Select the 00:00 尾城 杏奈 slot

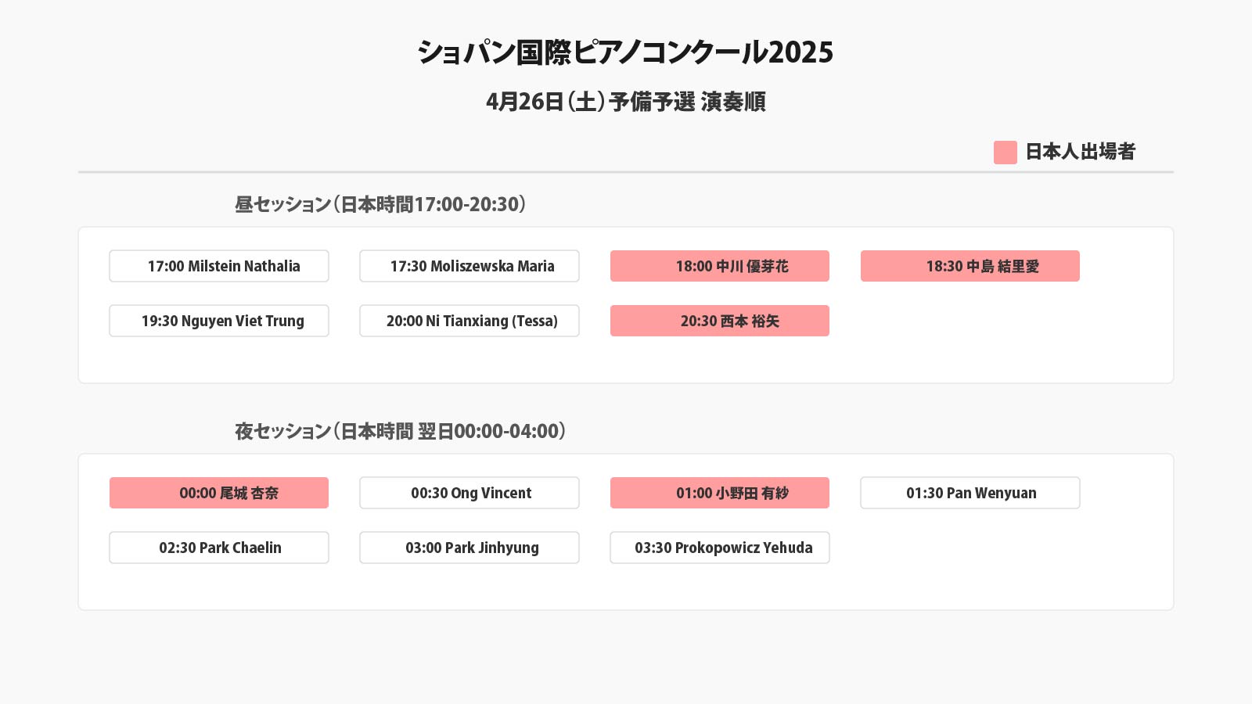coord(219,493)
